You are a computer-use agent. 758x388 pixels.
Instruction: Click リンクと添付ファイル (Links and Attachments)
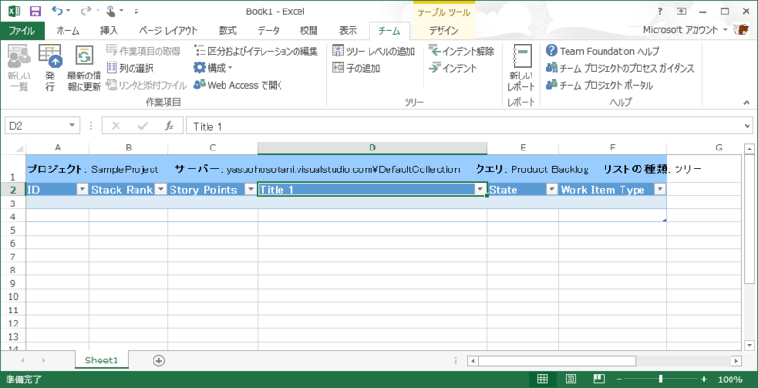pos(146,86)
